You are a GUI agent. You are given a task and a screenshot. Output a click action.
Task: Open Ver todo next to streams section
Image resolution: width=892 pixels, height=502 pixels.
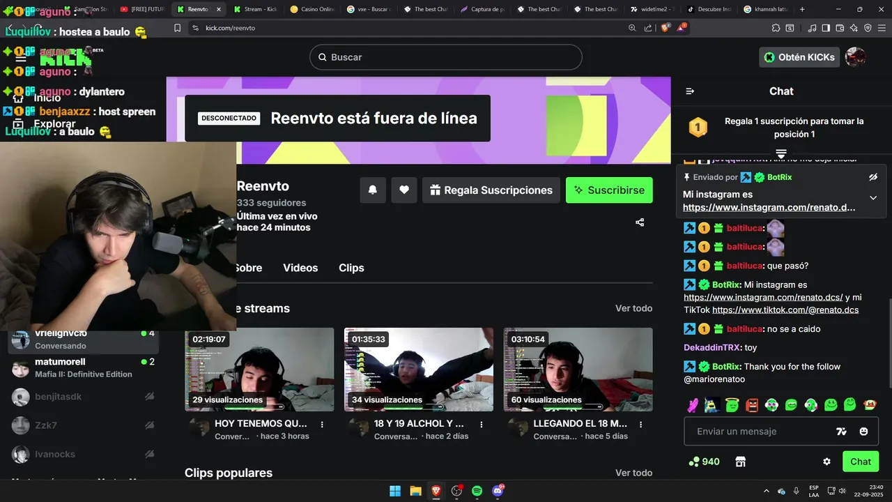633,308
